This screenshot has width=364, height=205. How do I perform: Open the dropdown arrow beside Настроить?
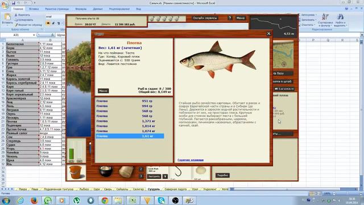tap(165, 177)
